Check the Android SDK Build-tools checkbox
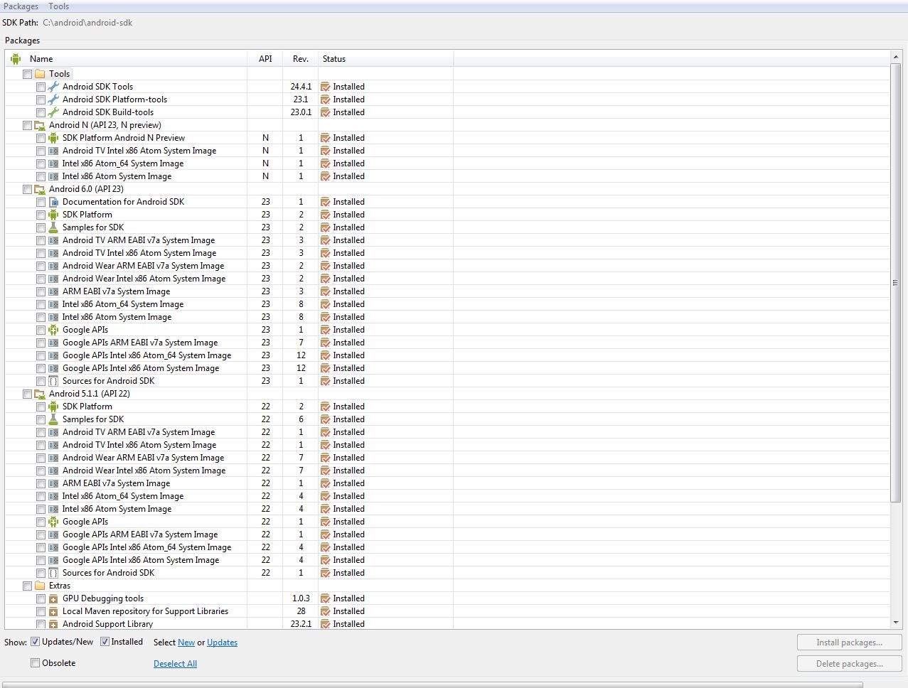Screen dimensions: 908x688 point(41,112)
